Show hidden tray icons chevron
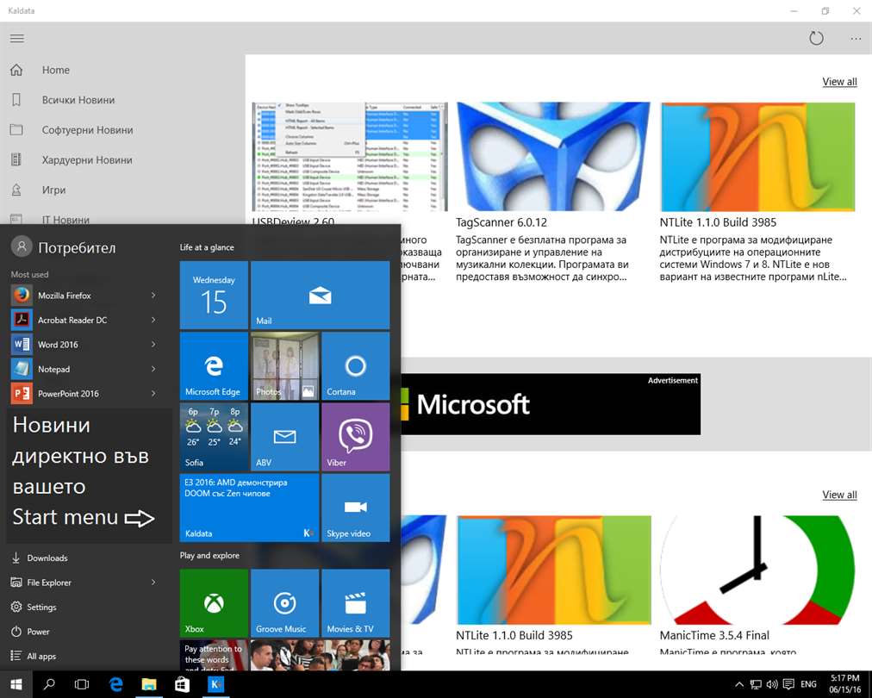872x698 pixels. click(x=739, y=684)
